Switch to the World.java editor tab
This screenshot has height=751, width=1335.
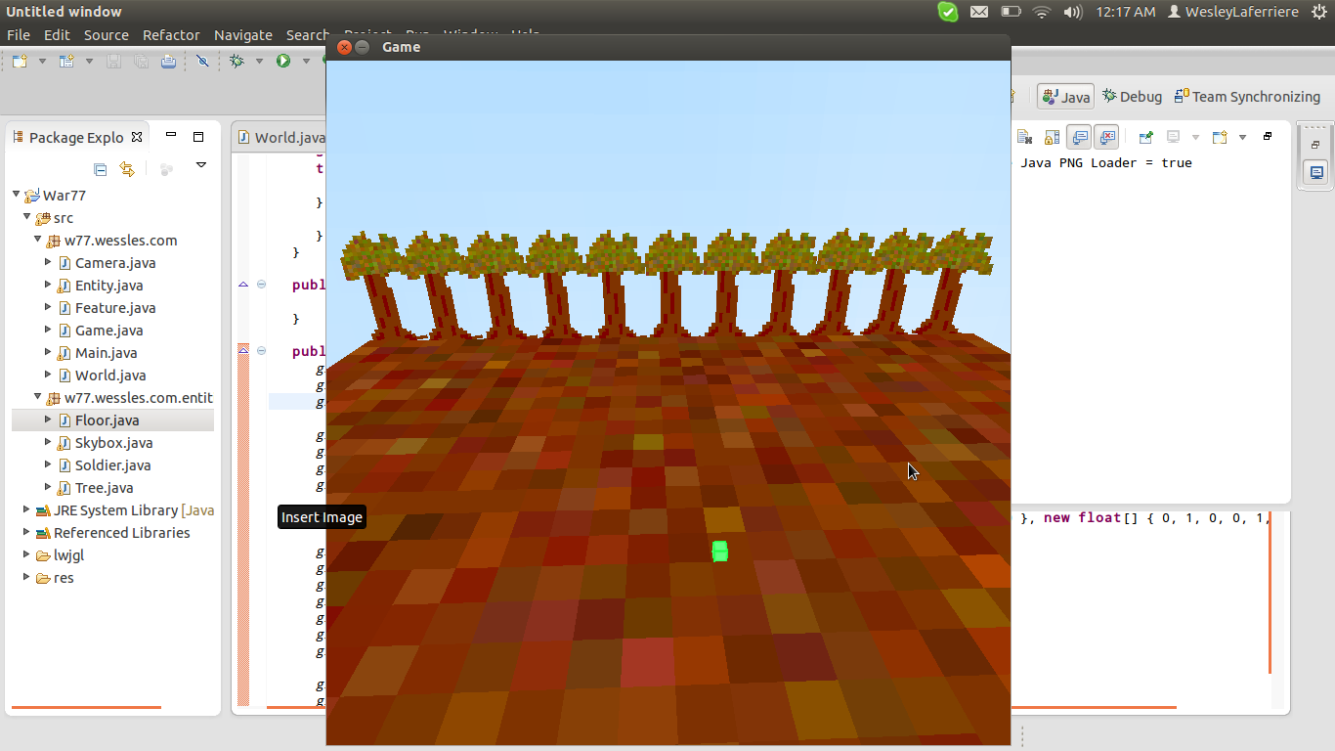coord(281,137)
